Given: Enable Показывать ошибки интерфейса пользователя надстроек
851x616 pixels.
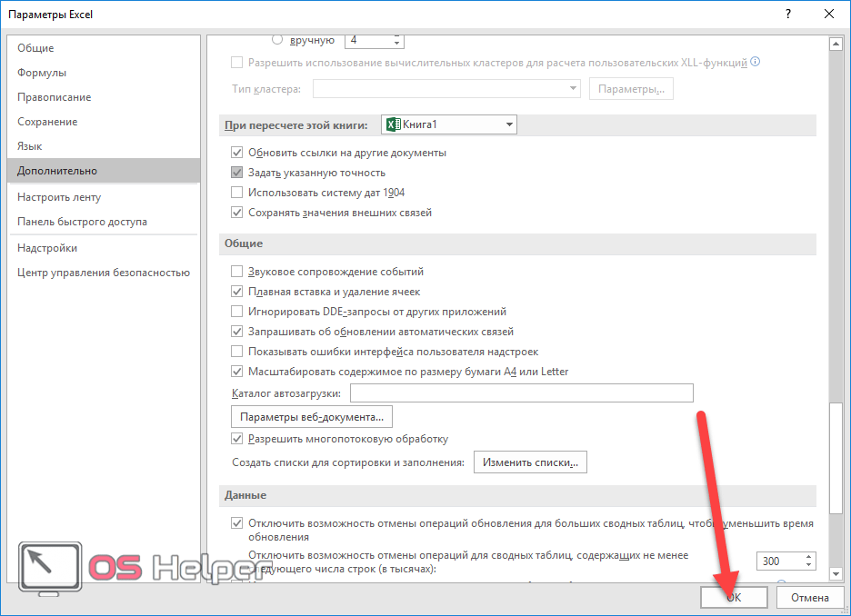Looking at the screenshot, I should point(236,352).
